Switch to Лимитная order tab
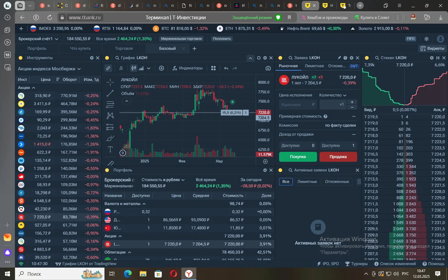Viewport: 448px width, 280px height. click(314, 66)
